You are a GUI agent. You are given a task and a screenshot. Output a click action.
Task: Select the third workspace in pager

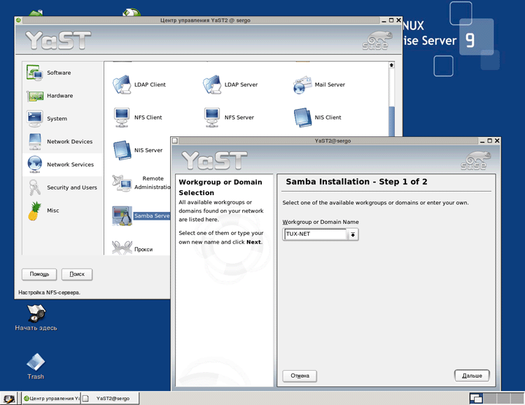(503, 398)
